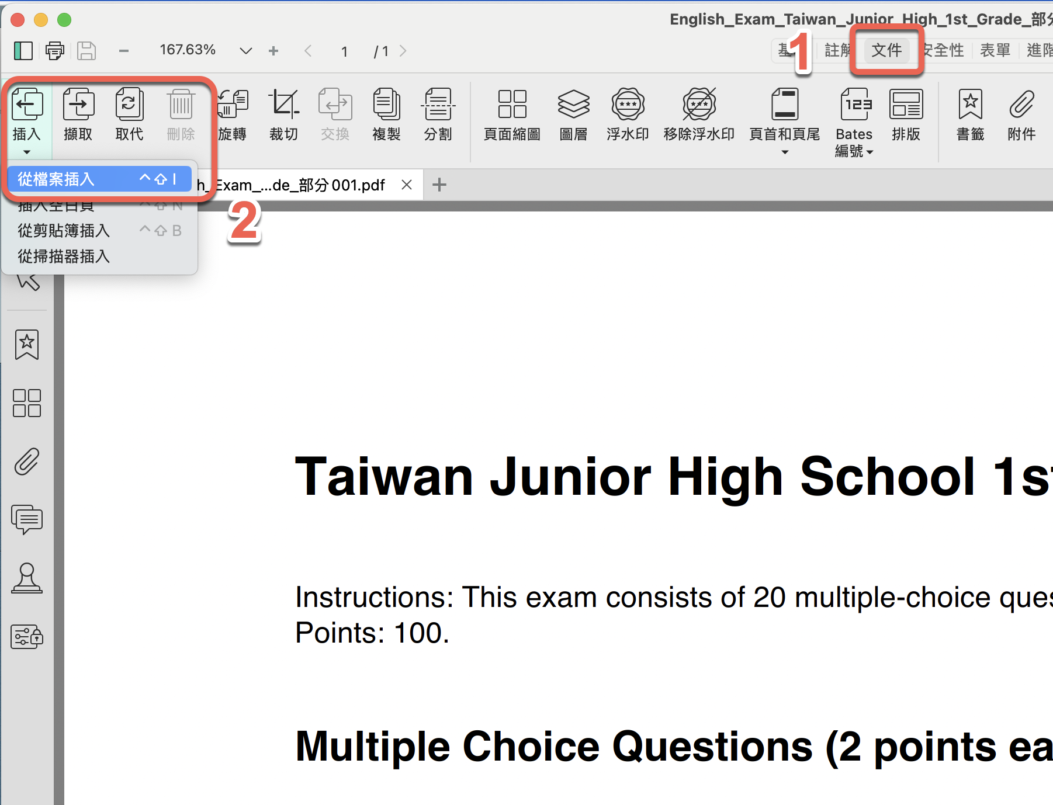Add a new tab with the plus button
This screenshot has height=805, width=1053.
tap(439, 185)
